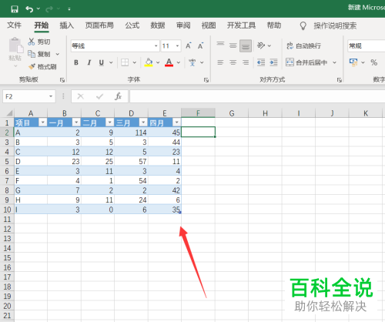Image resolution: width=385 pixels, height=322 pixels.
Task: Set middle vertical alignment
Action: pos(233,45)
